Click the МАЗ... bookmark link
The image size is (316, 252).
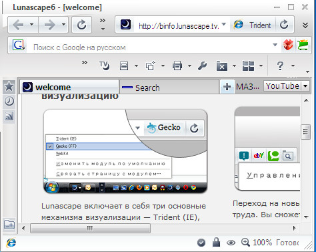(247, 86)
